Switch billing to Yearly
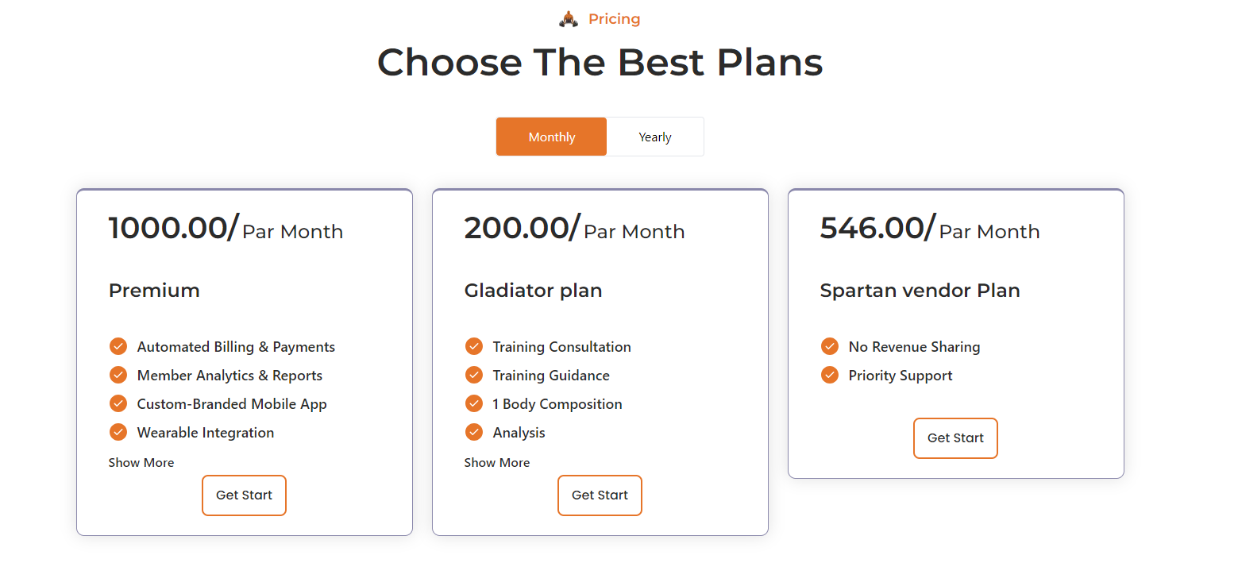This screenshot has height=586, width=1238. [655, 137]
